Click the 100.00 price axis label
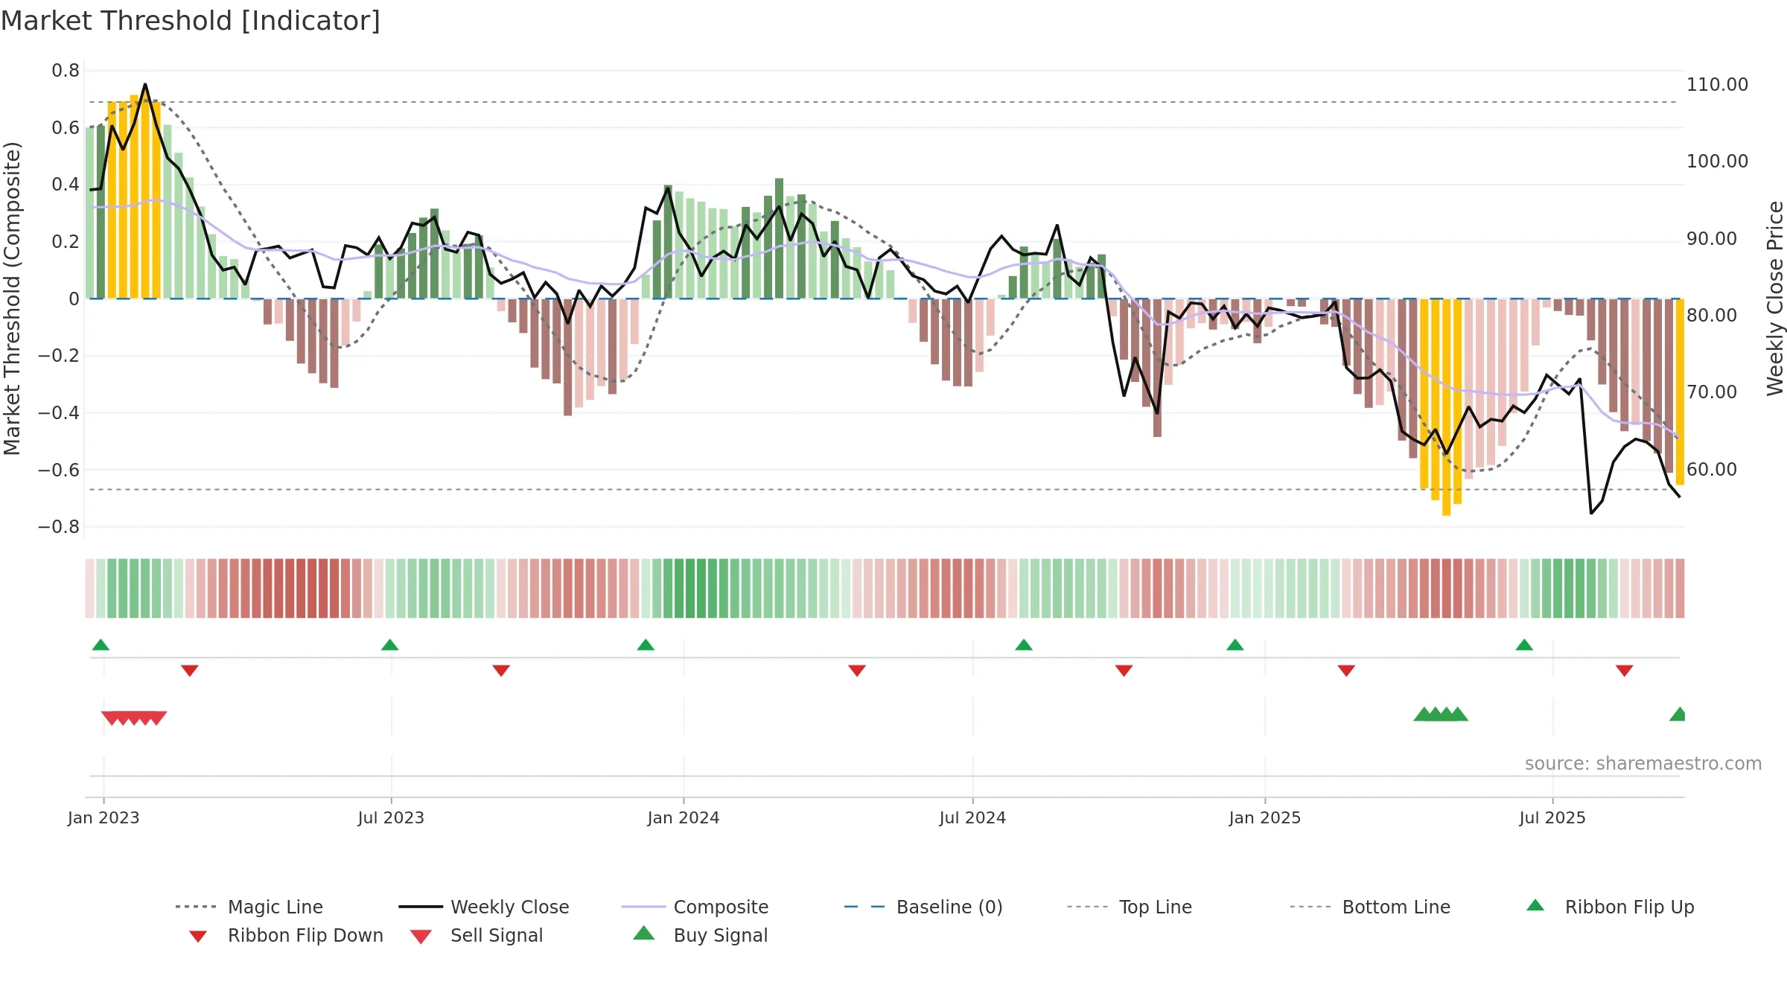The width and height of the screenshot is (1787, 1005). [x=1717, y=162]
